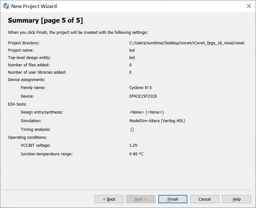Click the ModelSim-Altera simulation value
The width and height of the screenshot is (256, 208).
tap(157, 121)
